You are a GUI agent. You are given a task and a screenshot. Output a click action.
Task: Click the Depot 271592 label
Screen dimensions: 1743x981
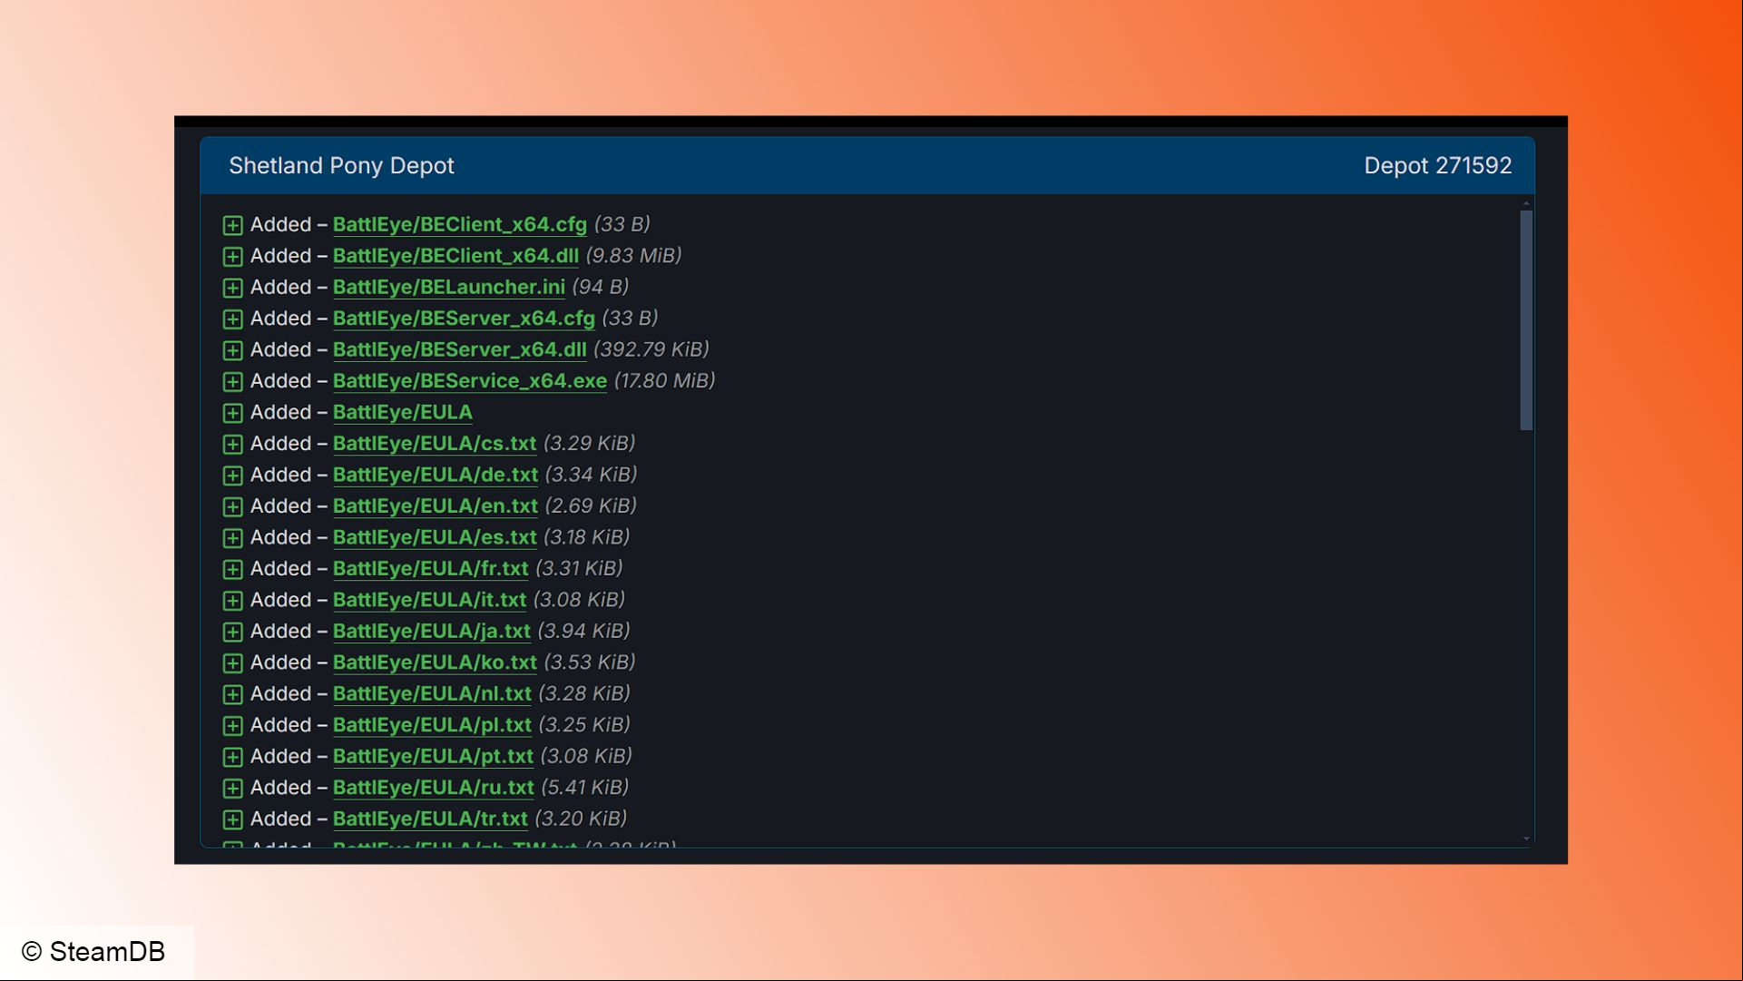(x=1438, y=166)
